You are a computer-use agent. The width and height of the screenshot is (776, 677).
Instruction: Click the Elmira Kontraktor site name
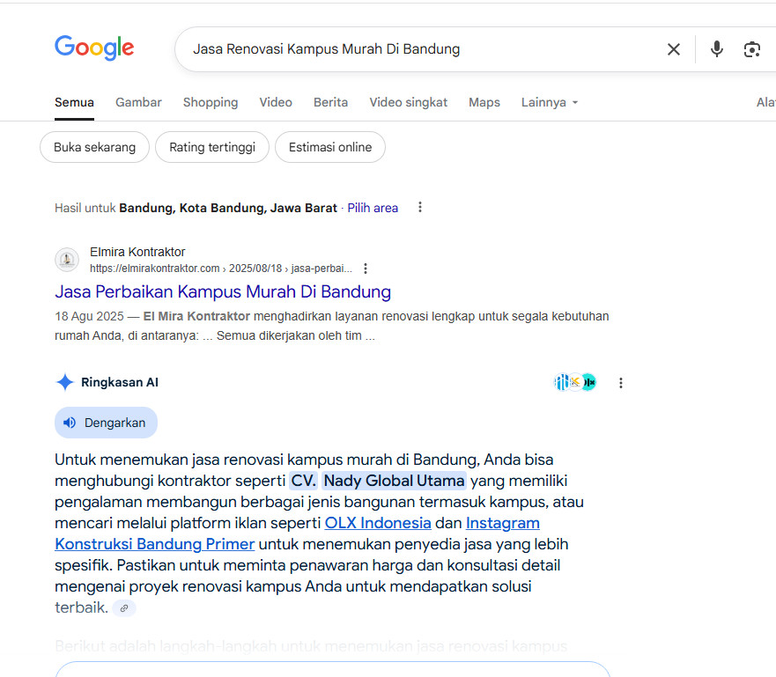click(137, 252)
